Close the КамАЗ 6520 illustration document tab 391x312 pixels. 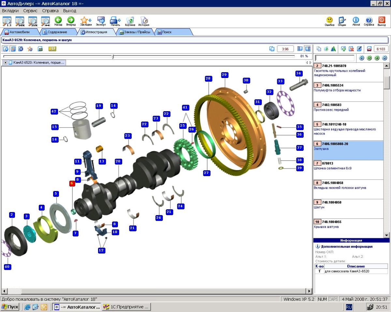6,62
